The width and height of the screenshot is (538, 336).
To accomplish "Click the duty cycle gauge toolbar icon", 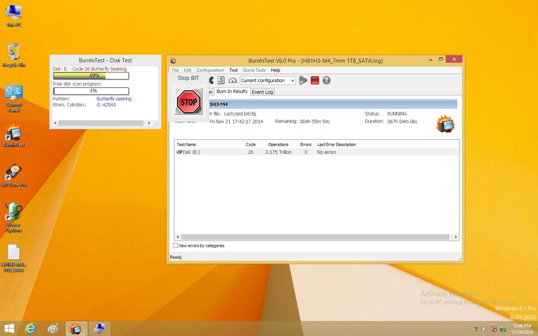I will click(x=233, y=80).
